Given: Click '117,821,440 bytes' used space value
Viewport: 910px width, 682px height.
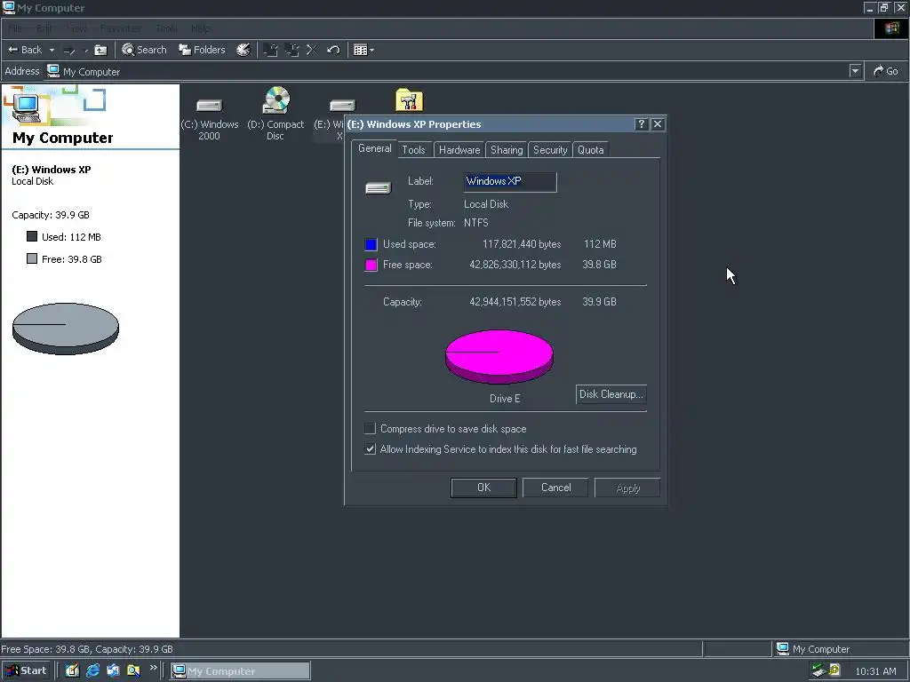Looking at the screenshot, I should point(521,245).
